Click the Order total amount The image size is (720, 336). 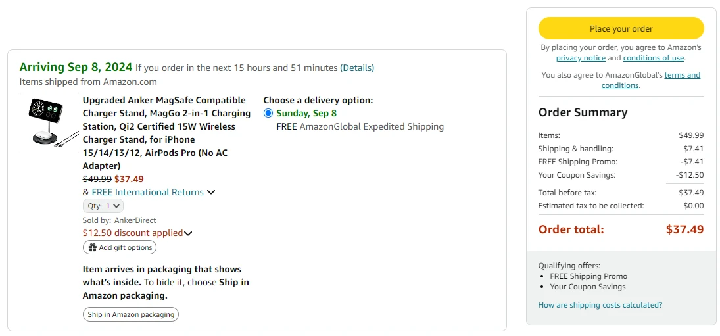coord(684,229)
